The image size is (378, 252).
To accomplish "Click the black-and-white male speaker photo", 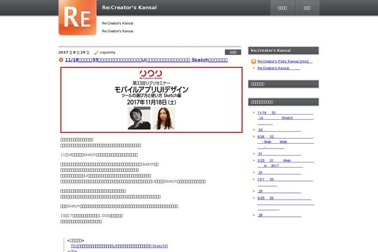I will coord(139,118).
